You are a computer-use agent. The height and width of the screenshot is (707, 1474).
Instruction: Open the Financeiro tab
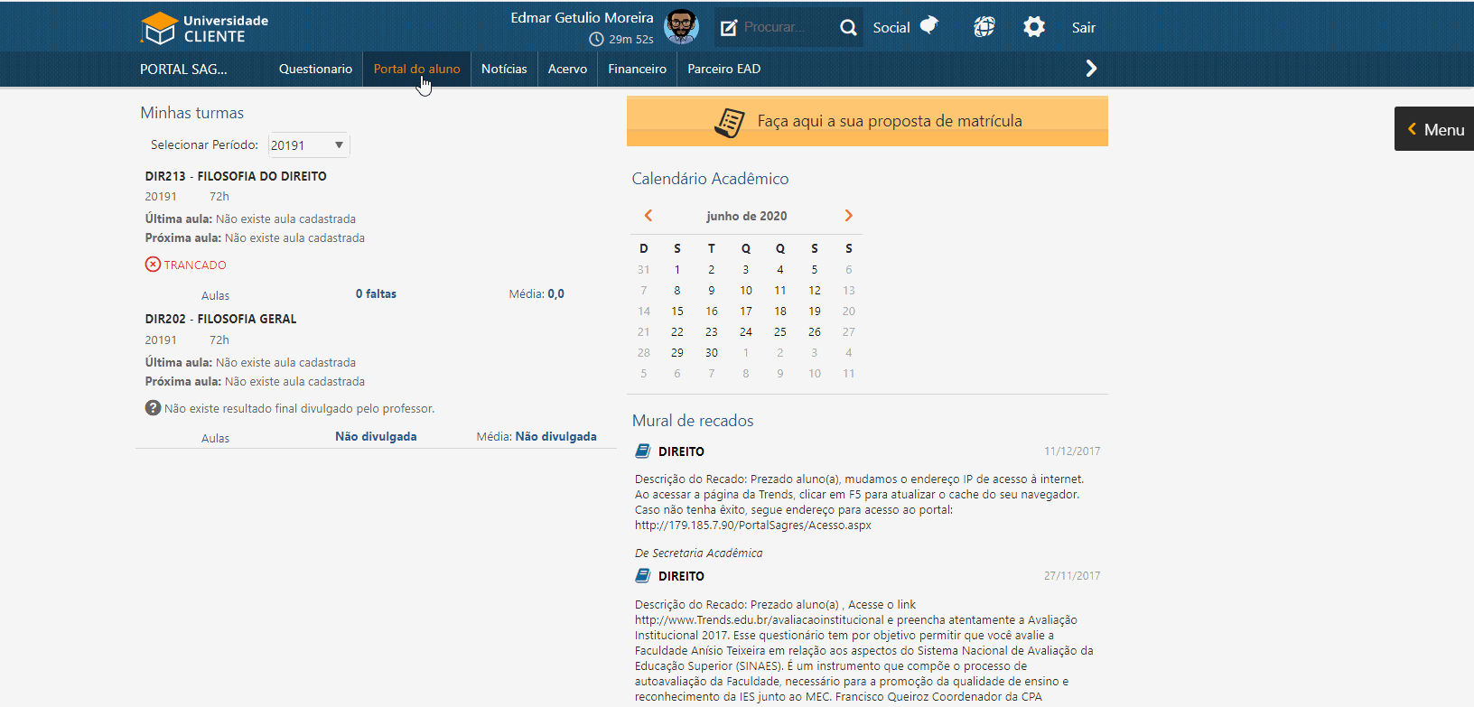(x=637, y=69)
